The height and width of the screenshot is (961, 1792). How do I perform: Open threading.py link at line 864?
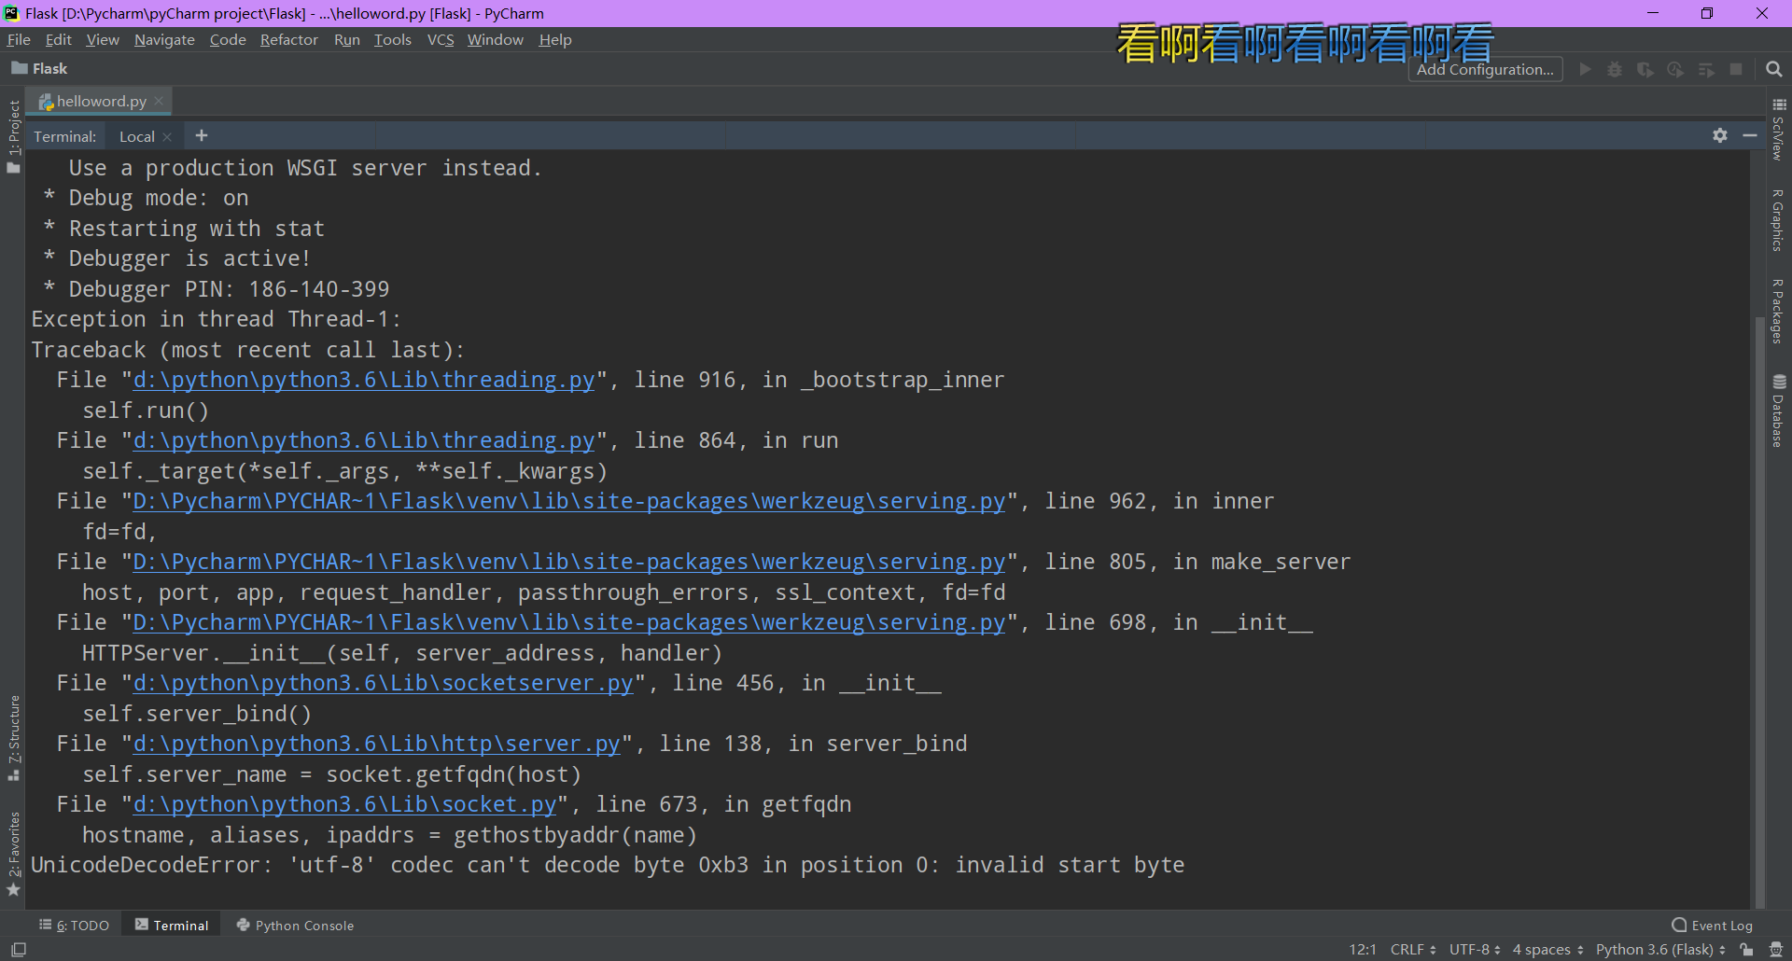(364, 440)
